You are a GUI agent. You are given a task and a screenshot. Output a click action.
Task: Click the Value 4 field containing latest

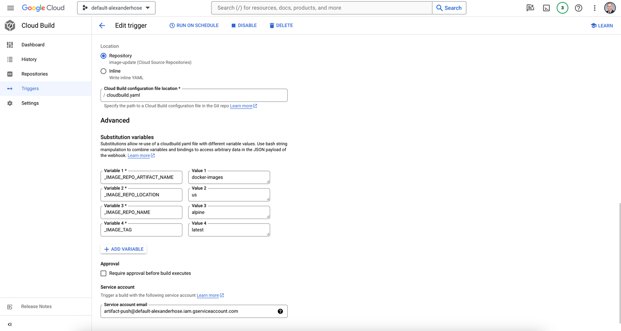pos(229,230)
